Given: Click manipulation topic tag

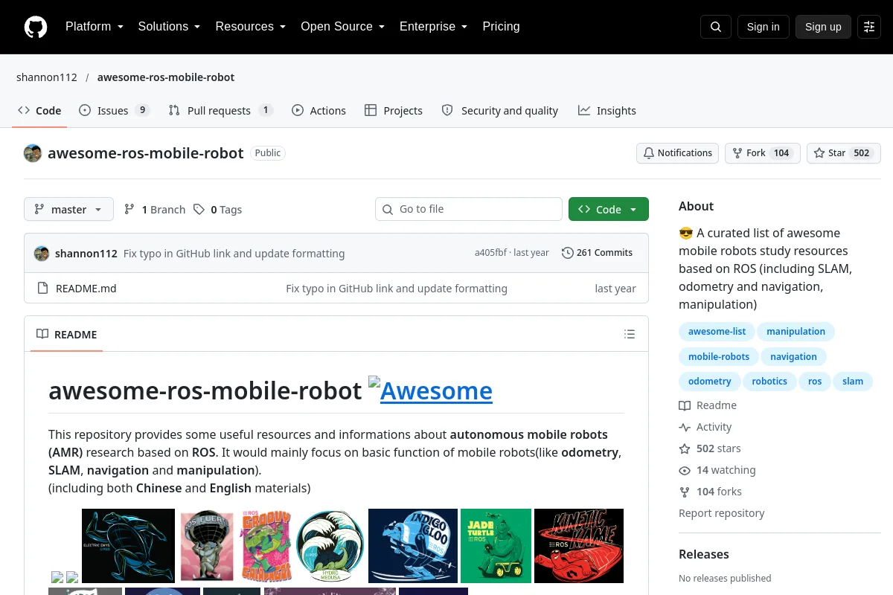Looking at the screenshot, I should point(796,332).
